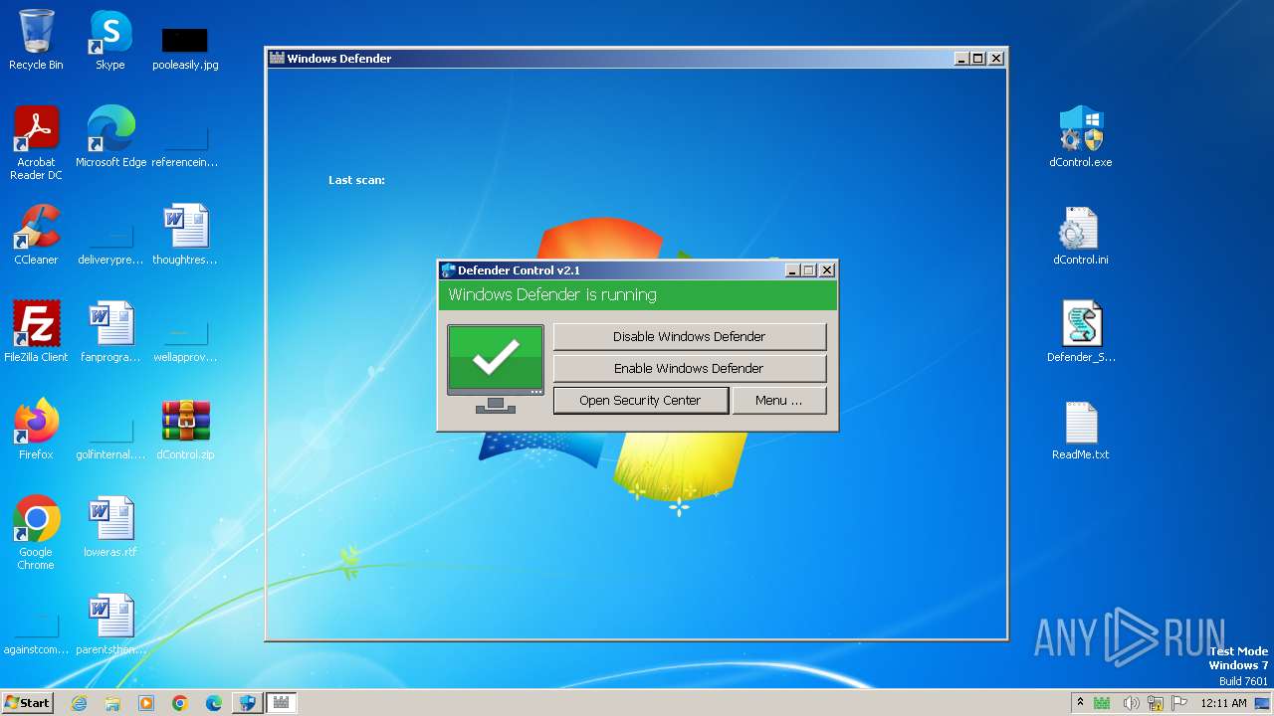Switch to Windows Defender taskbar button
This screenshot has width=1274, height=716.
[x=281, y=703]
